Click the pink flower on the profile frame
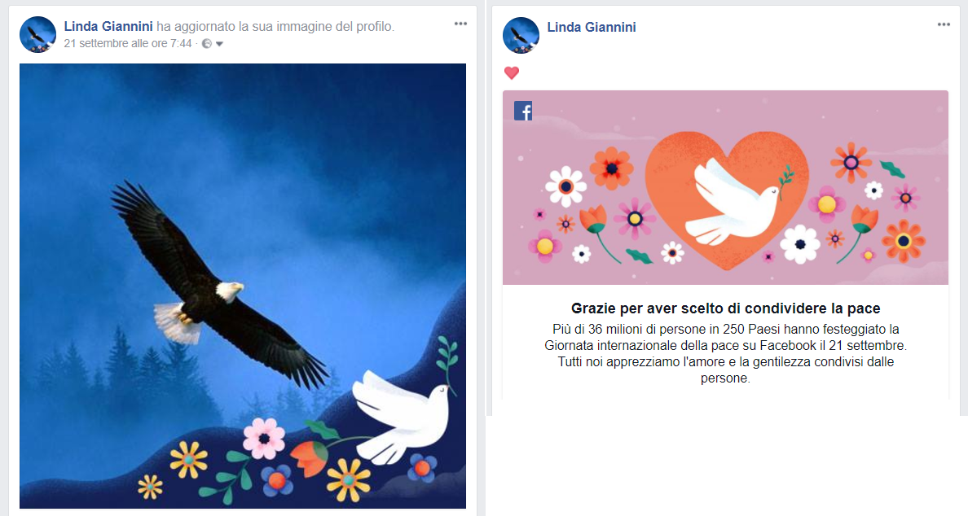 (x=264, y=439)
